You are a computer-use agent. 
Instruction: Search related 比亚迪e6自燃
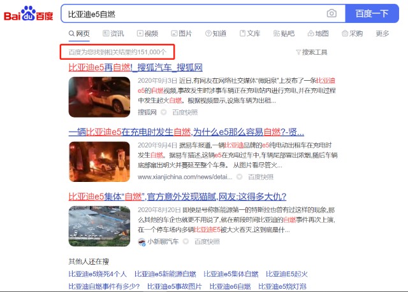230,286
